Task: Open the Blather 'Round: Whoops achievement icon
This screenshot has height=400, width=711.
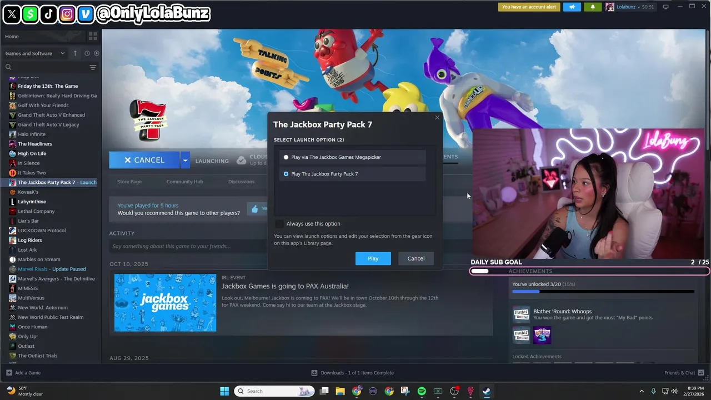Action: click(x=521, y=314)
